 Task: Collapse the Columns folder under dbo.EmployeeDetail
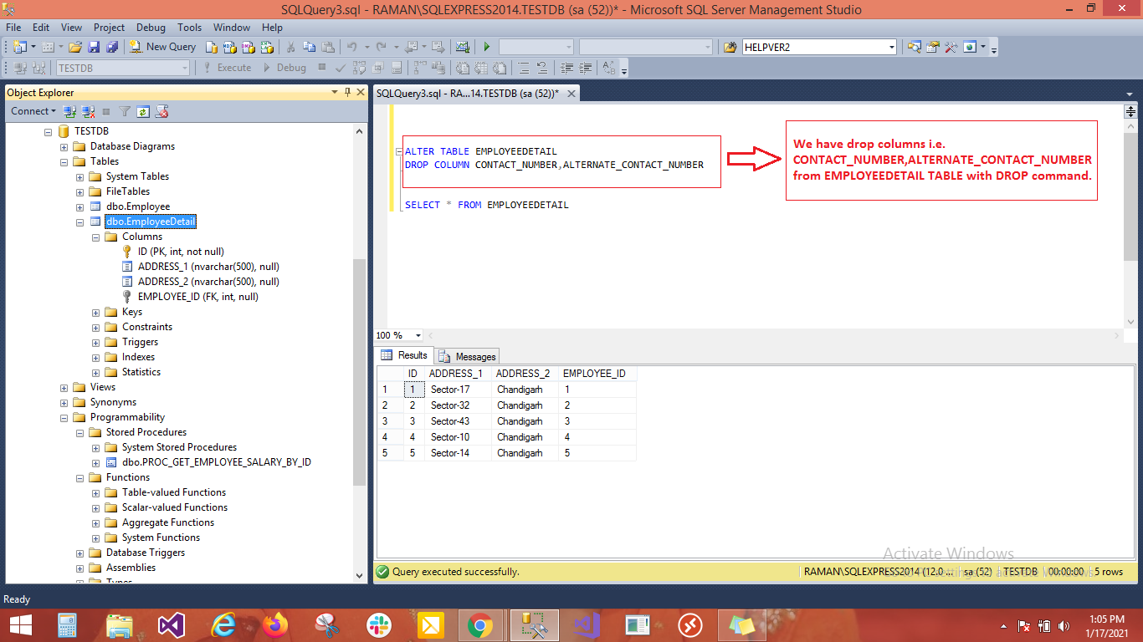click(95, 237)
